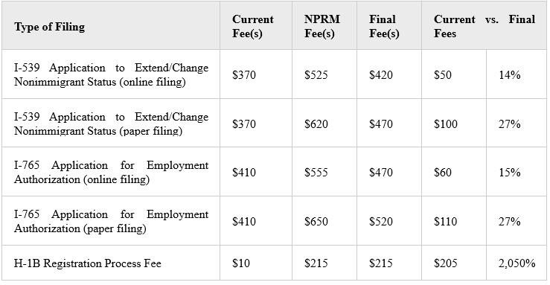
Task: Click the $420 final fee cell
Action: pyautogui.click(x=389, y=74)
